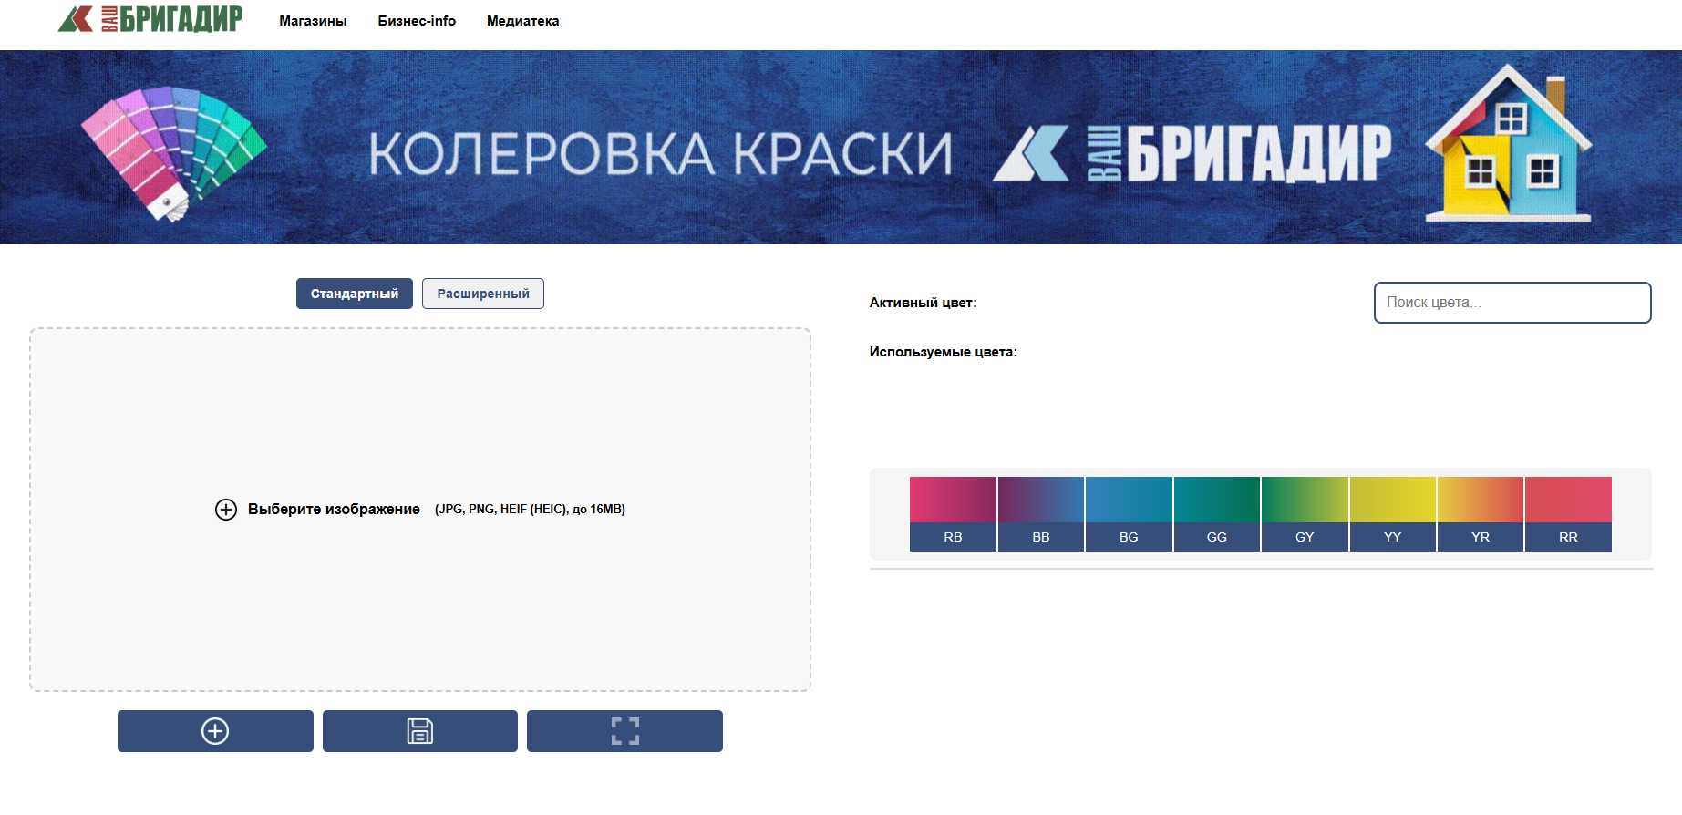Click the save floppy disk button

pyautogui.click(x=419, y=731)
